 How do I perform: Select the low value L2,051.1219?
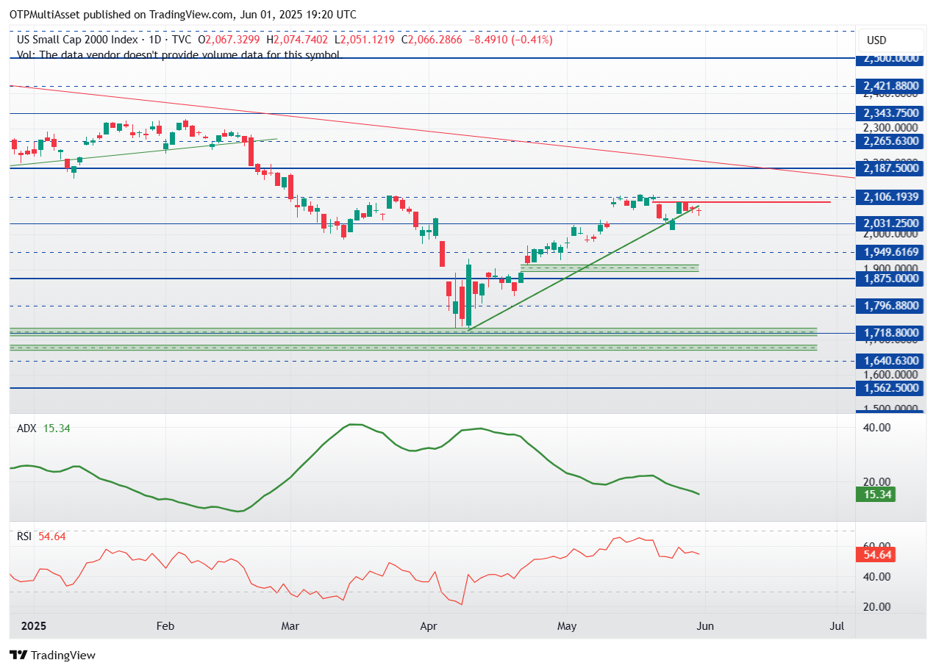(x=365, y=40)
